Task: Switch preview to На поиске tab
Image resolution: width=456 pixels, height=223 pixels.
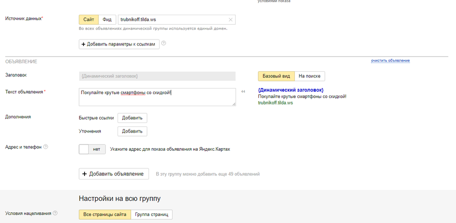Action: point(310,76)
